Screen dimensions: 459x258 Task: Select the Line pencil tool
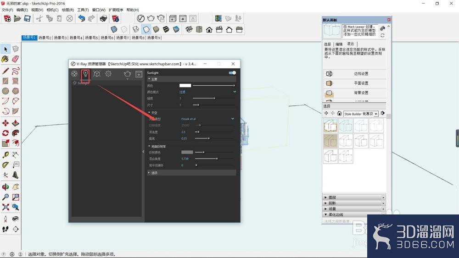5,71
